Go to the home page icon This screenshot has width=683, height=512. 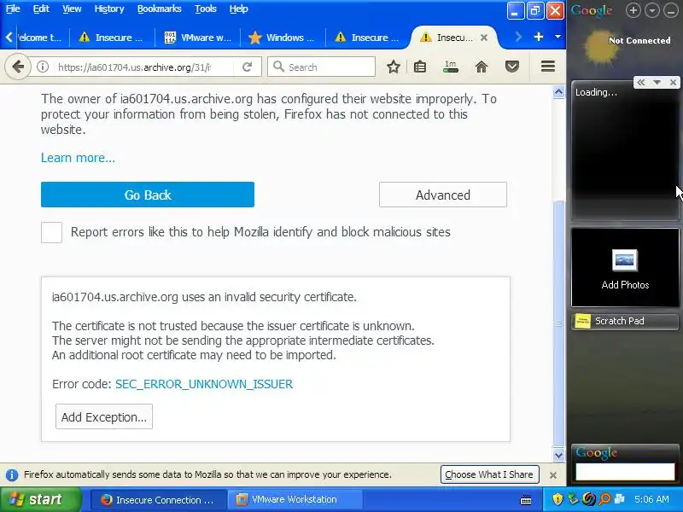(x=482, y=67)
